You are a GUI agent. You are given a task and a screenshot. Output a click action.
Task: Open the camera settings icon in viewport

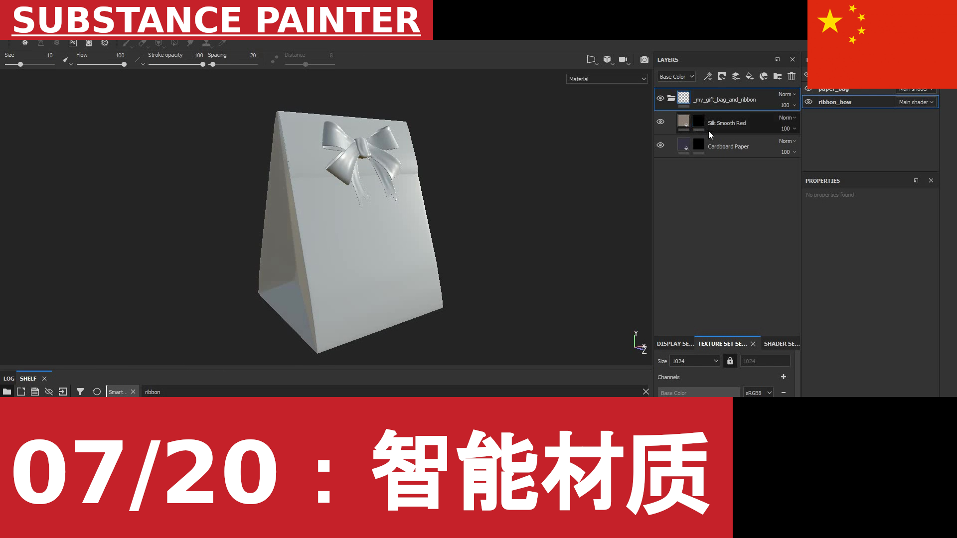(x=623, y=59)
